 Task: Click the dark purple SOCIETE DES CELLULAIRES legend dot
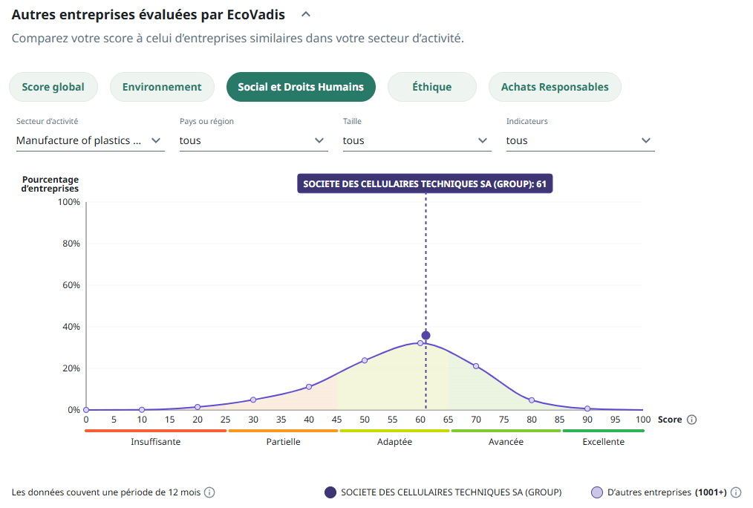point(329,492)
